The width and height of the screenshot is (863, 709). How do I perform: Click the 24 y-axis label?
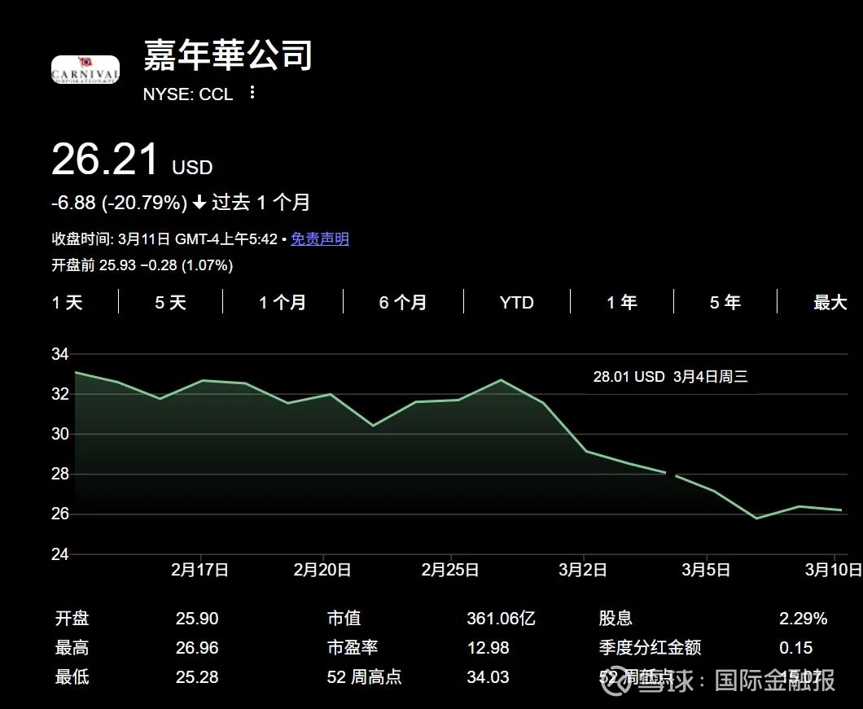(60, 554)
